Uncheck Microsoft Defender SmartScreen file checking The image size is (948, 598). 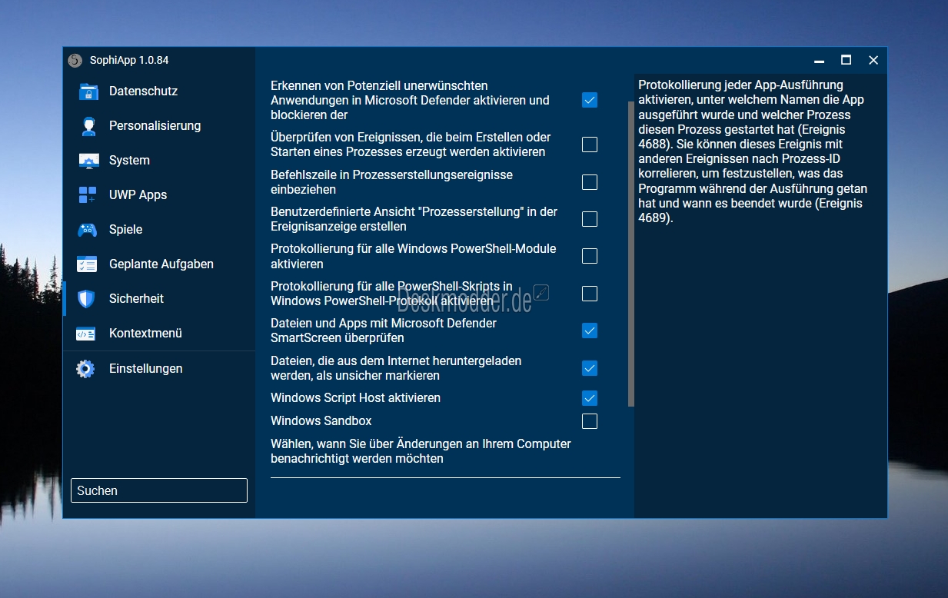590,331
